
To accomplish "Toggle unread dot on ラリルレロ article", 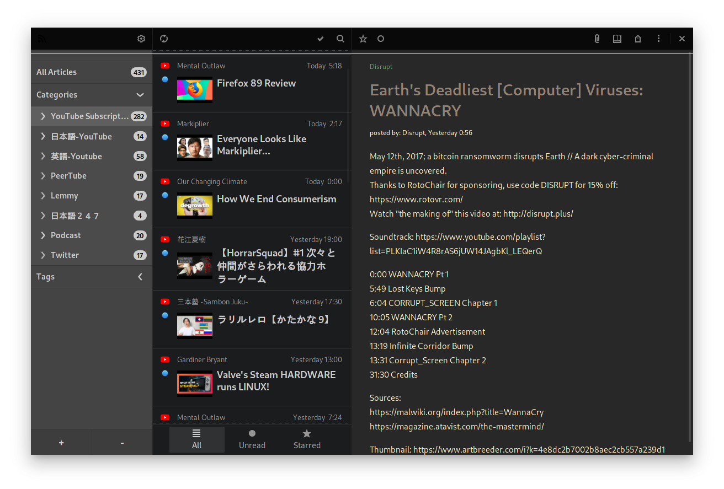I will point(165,315).
